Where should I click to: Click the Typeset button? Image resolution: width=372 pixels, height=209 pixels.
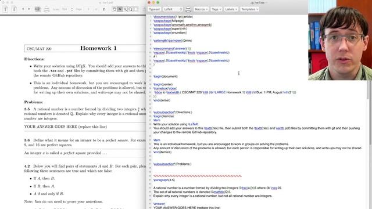(154, 9)
